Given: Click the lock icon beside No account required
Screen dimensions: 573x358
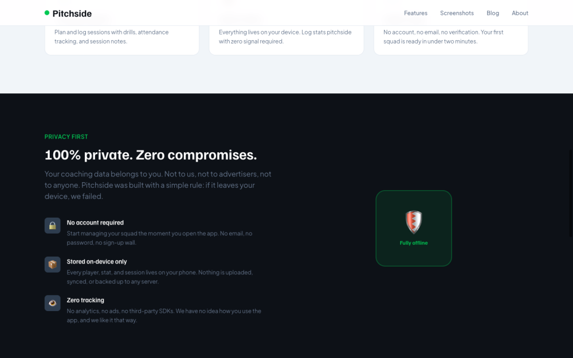Looking at the screenshot, I should click(52, 225).
